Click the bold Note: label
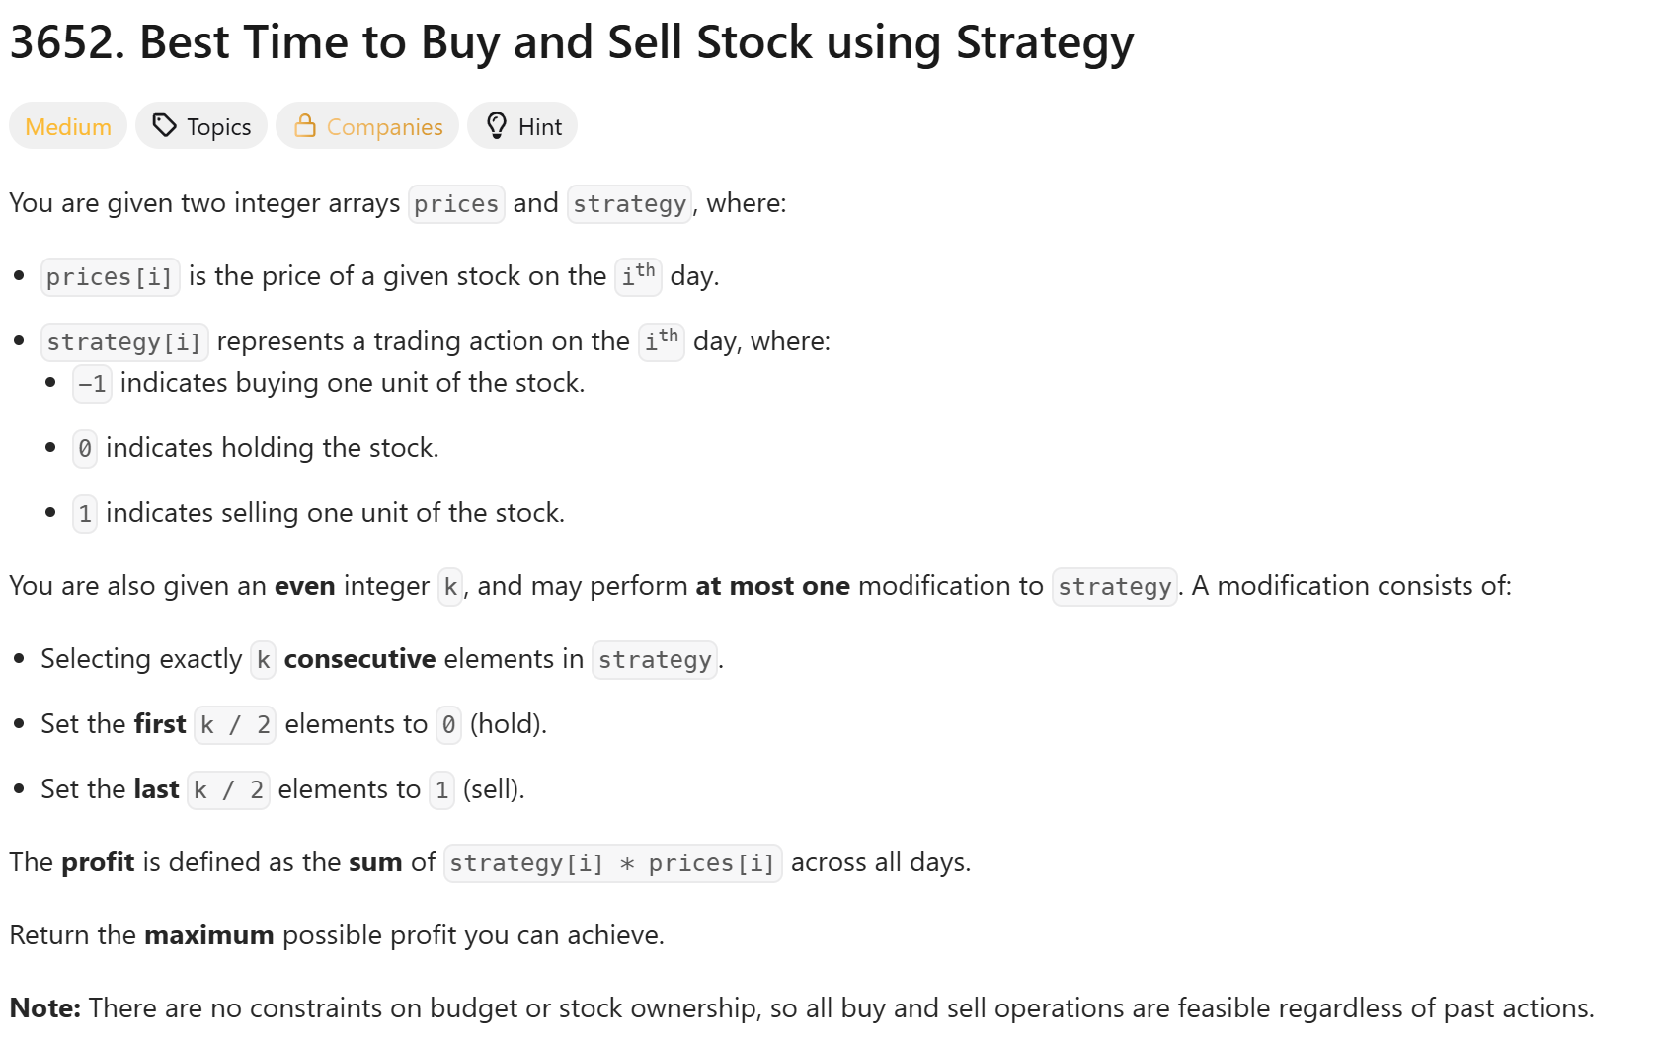The width and height of the screenshot is (1664, 1042). [45, 1007]
